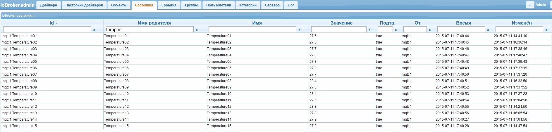Image resolution: width=552 pixels, height=132 pixels.
Task: Focus the Значение filter input
Action: [x=339, y=29]
